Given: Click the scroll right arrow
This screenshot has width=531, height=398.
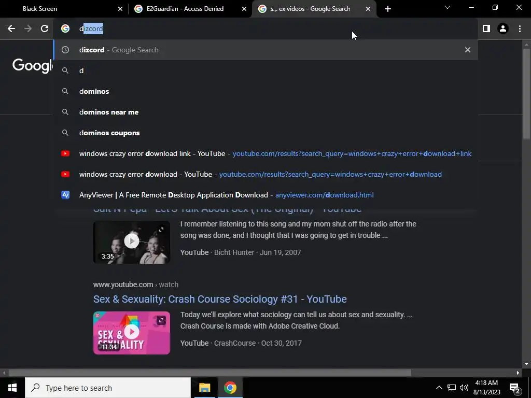Looking at the screenshot, I should coord(518,373).
